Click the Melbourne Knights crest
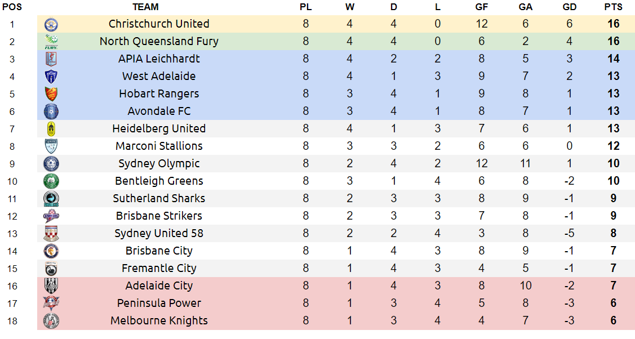This screenshot has height=339, width=635. point(51,321)
